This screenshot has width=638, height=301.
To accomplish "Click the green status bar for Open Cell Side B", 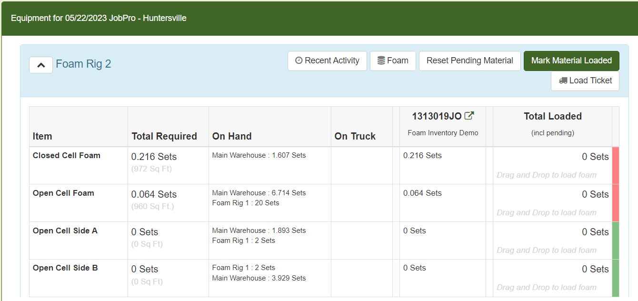I will [x=615, y=278].
